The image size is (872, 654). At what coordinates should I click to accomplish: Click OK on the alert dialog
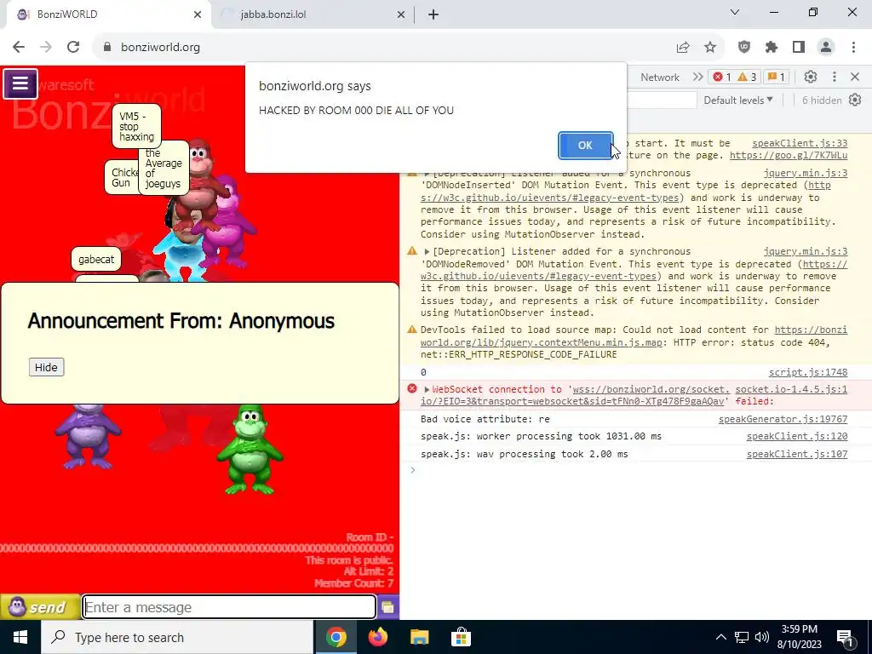585,145
